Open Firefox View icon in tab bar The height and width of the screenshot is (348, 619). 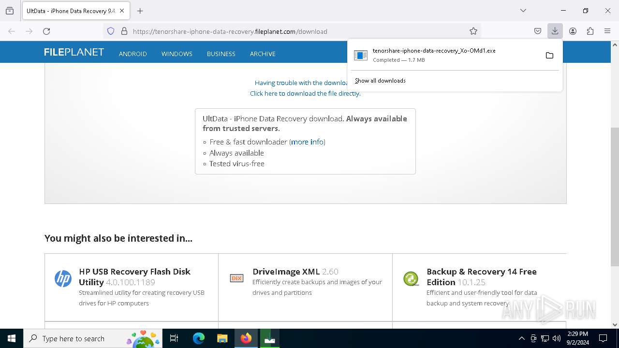click(x=10, y=11)
